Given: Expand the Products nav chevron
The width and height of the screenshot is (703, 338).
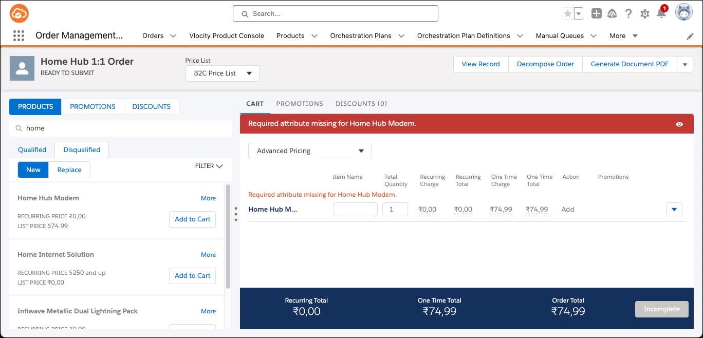Looking at the screenshot, I should [314, 36].
